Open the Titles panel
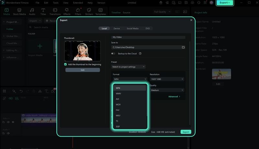Viewport: 259px width, 149px height. coord(43,12)
